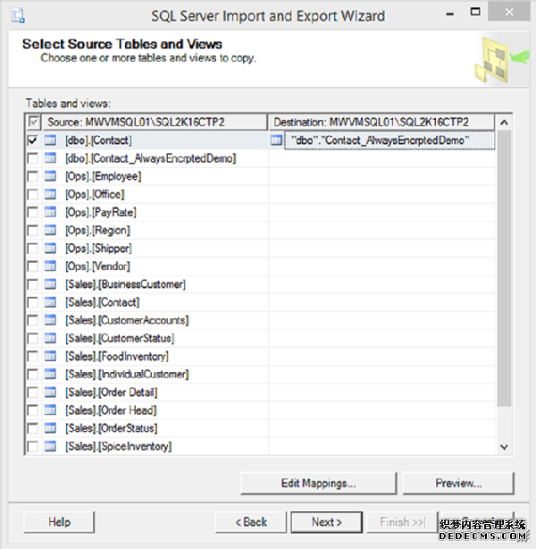Tick the [Sales].[Order Detail] checkbox
This screenshot has height=549, width=536.
tap(32, 393)
